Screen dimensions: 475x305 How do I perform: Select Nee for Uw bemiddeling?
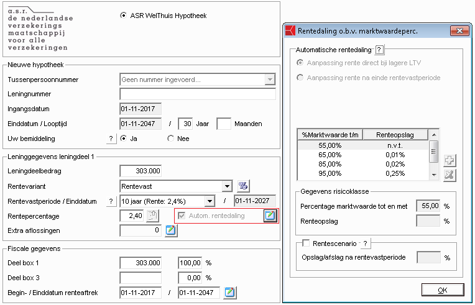click(x=170, y=139)
